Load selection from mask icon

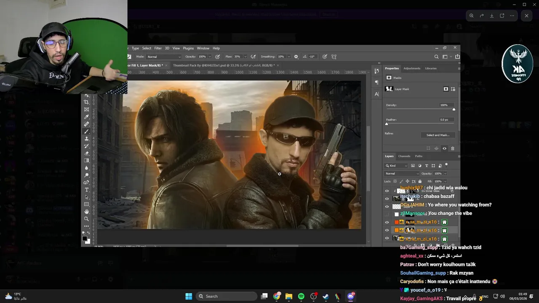[428, 149]
